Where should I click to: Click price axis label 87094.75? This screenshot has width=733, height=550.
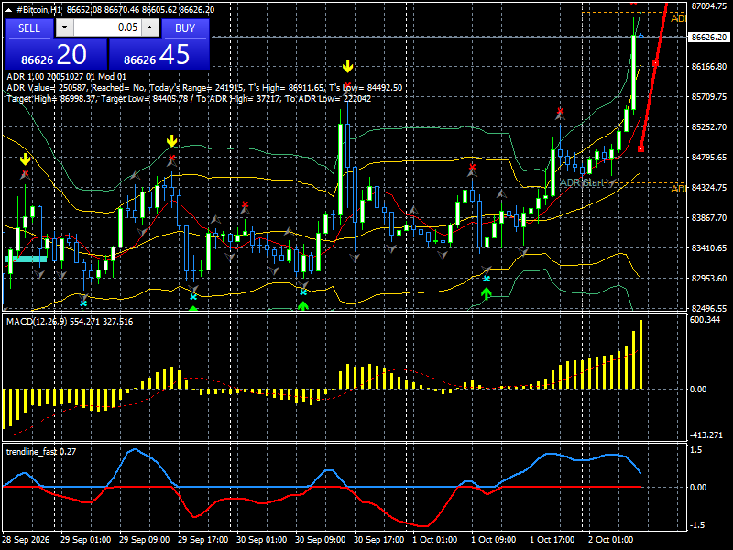click(x=709, y=6)
